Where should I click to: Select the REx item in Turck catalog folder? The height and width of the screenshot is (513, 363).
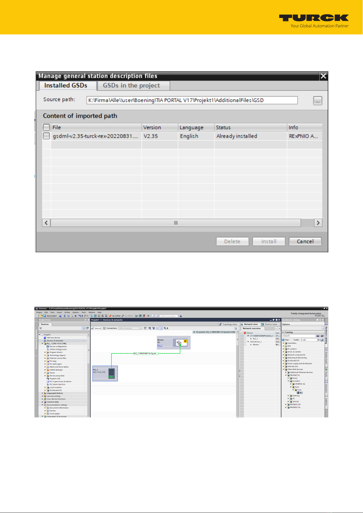(300, 393)
